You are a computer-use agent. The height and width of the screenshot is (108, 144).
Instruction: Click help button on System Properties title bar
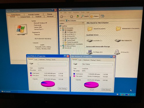point(52,10)
